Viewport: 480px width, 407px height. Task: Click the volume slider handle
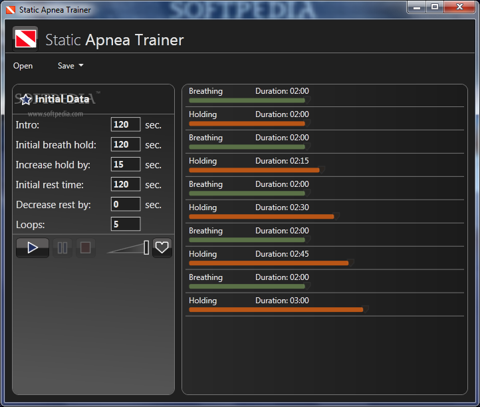click(146, 247)
